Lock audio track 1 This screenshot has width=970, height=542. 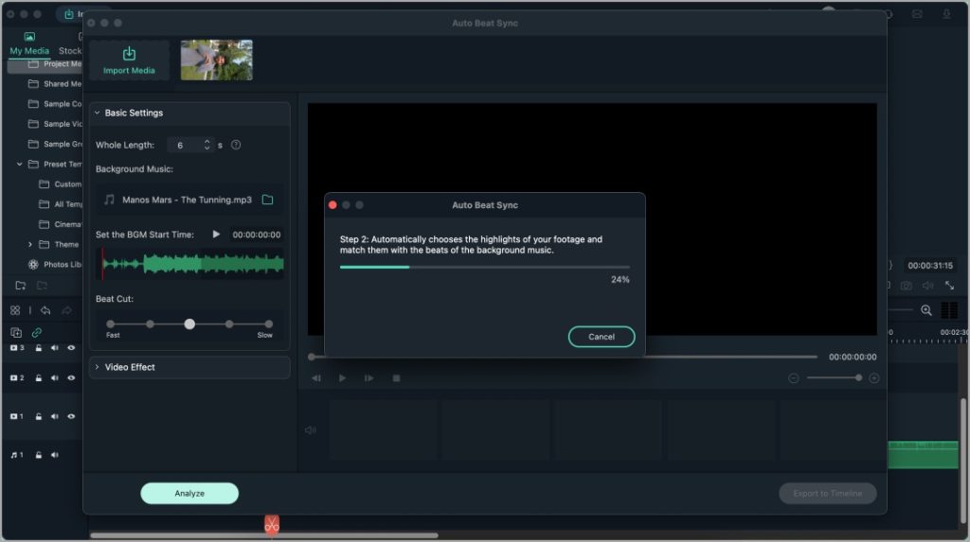tap(38, 455)
